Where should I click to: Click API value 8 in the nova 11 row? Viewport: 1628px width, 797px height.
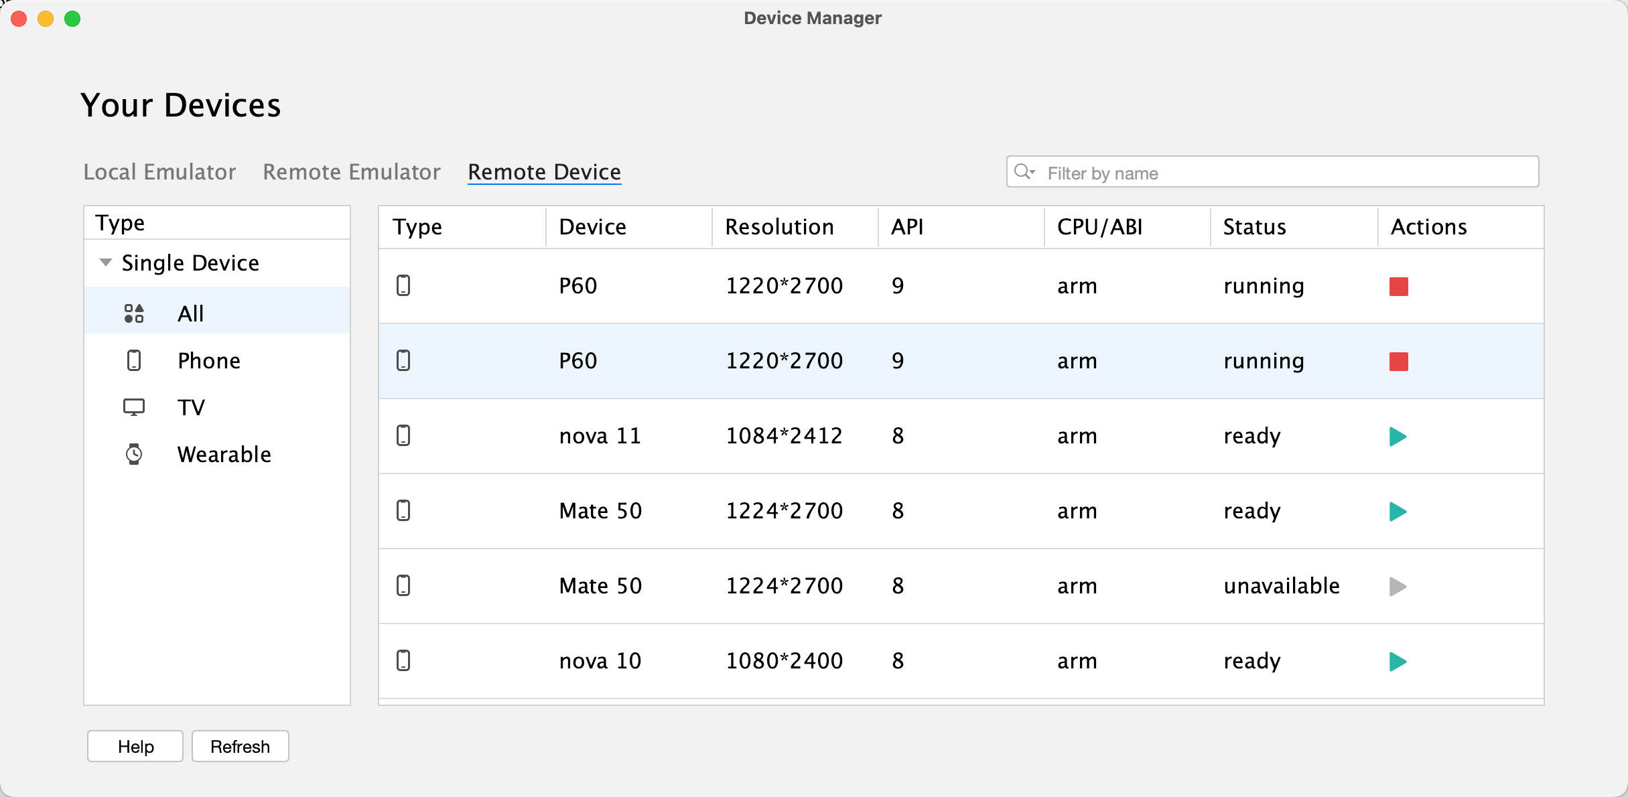pyautogui.click(x=898, y=436)
